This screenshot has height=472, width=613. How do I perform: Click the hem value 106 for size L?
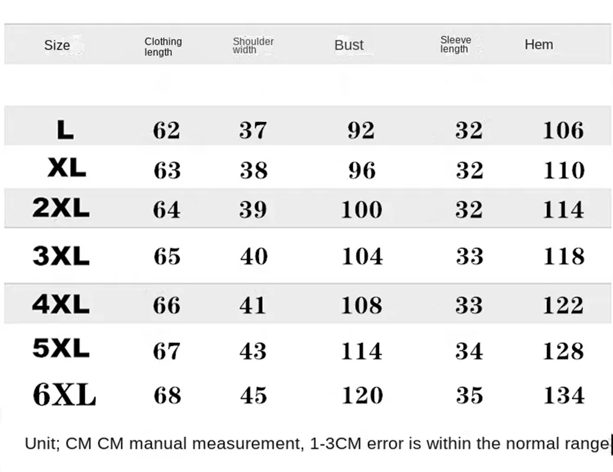pos(563,130)
